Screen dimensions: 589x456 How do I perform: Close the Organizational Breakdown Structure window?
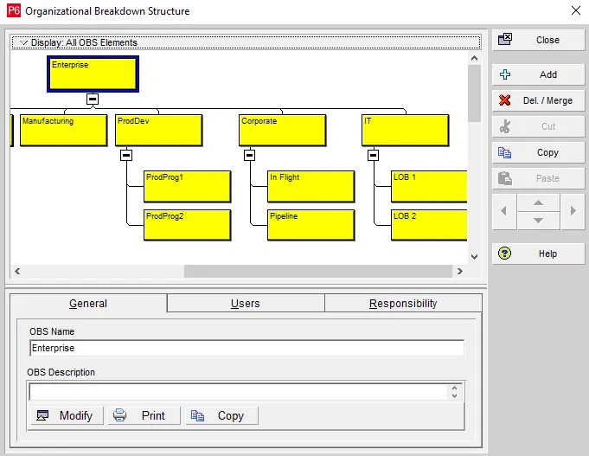575,10
